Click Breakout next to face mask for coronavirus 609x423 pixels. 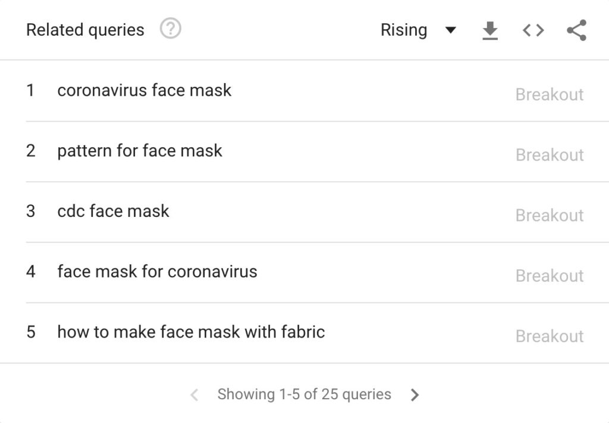[549, 276]
